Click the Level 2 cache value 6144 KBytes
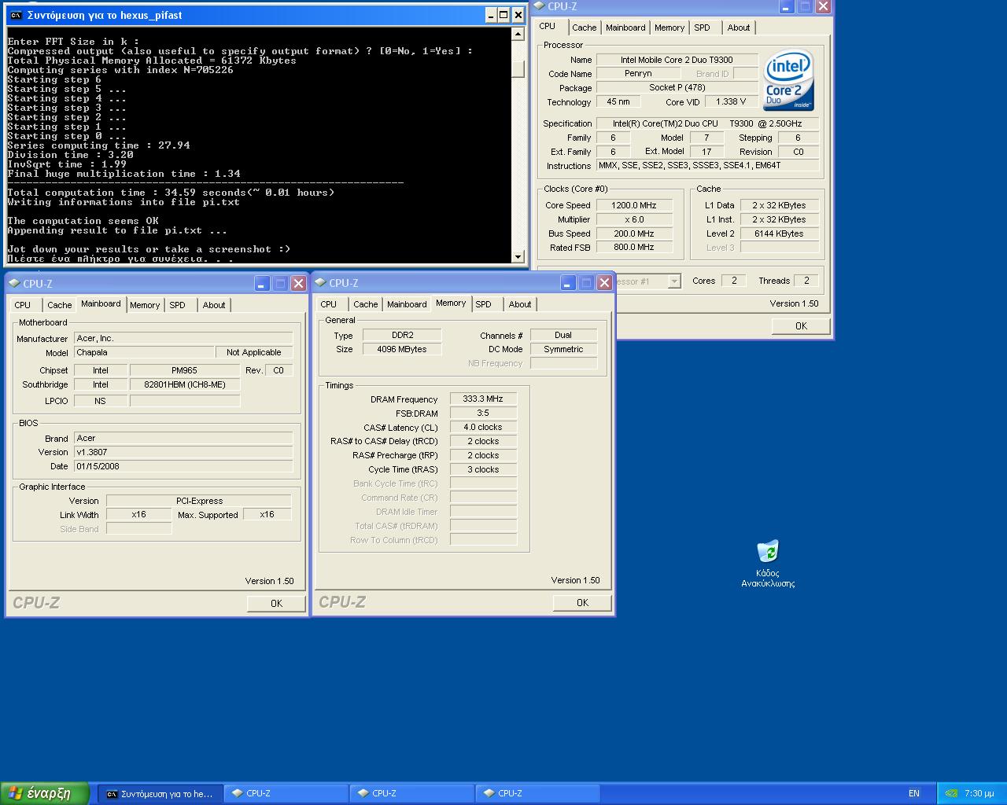This screenshot has width=1007, height=805. [x=779, y=233]
